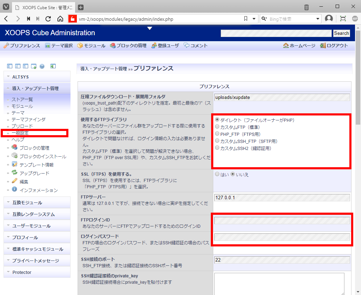Open the ABP adblock extension icon
361x295 pixels.
click(355, 19)
